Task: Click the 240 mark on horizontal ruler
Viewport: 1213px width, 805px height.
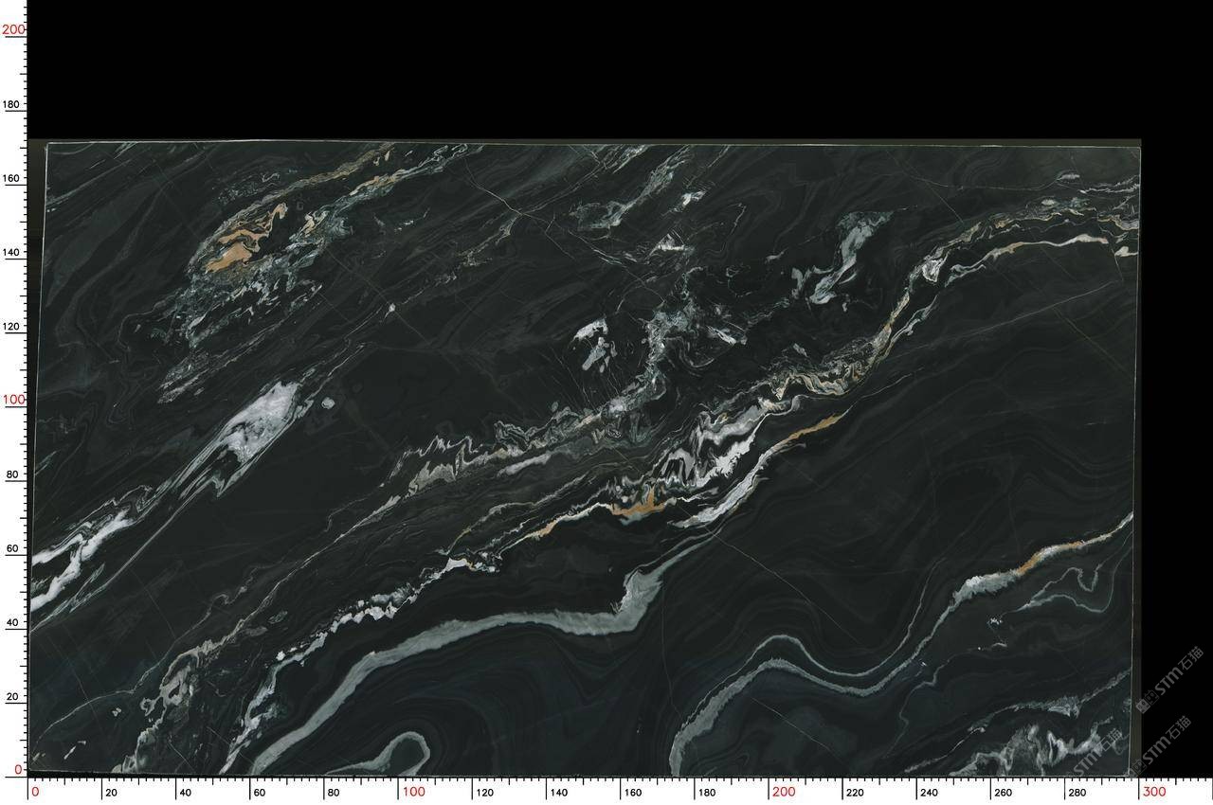Action: (930, 793)
